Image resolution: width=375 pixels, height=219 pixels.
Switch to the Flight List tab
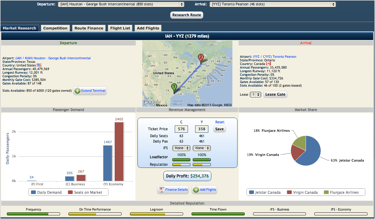click(x=120, y=28)
